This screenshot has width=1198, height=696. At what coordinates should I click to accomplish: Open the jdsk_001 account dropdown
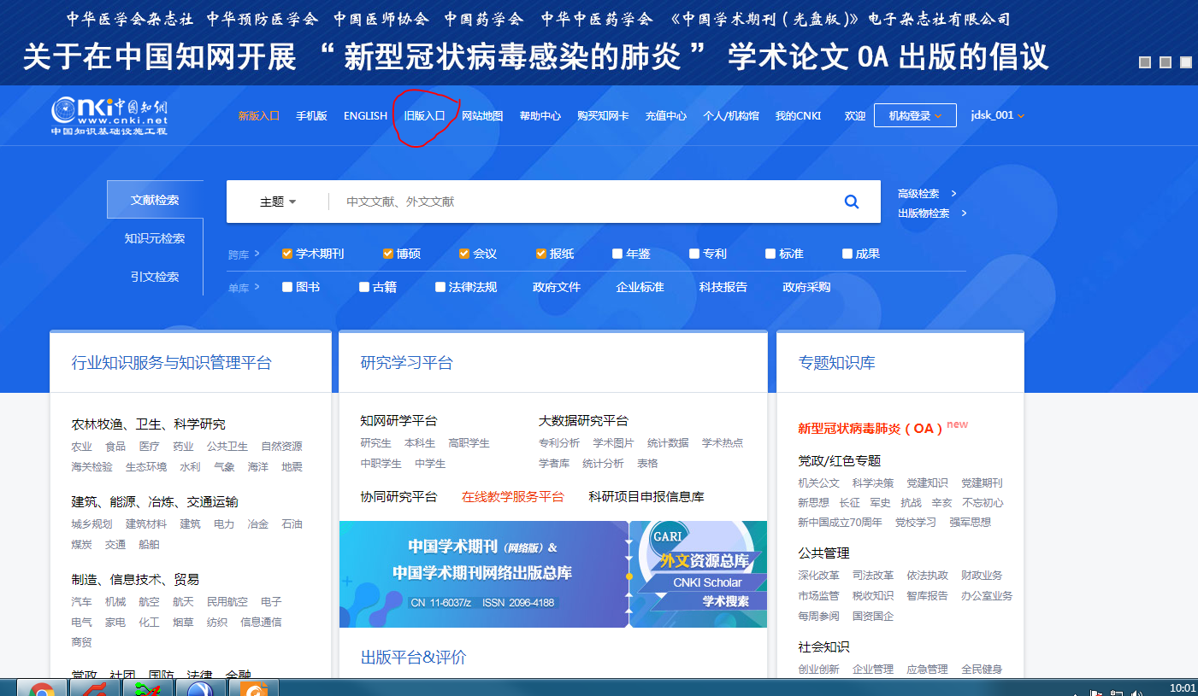(997, 115)
